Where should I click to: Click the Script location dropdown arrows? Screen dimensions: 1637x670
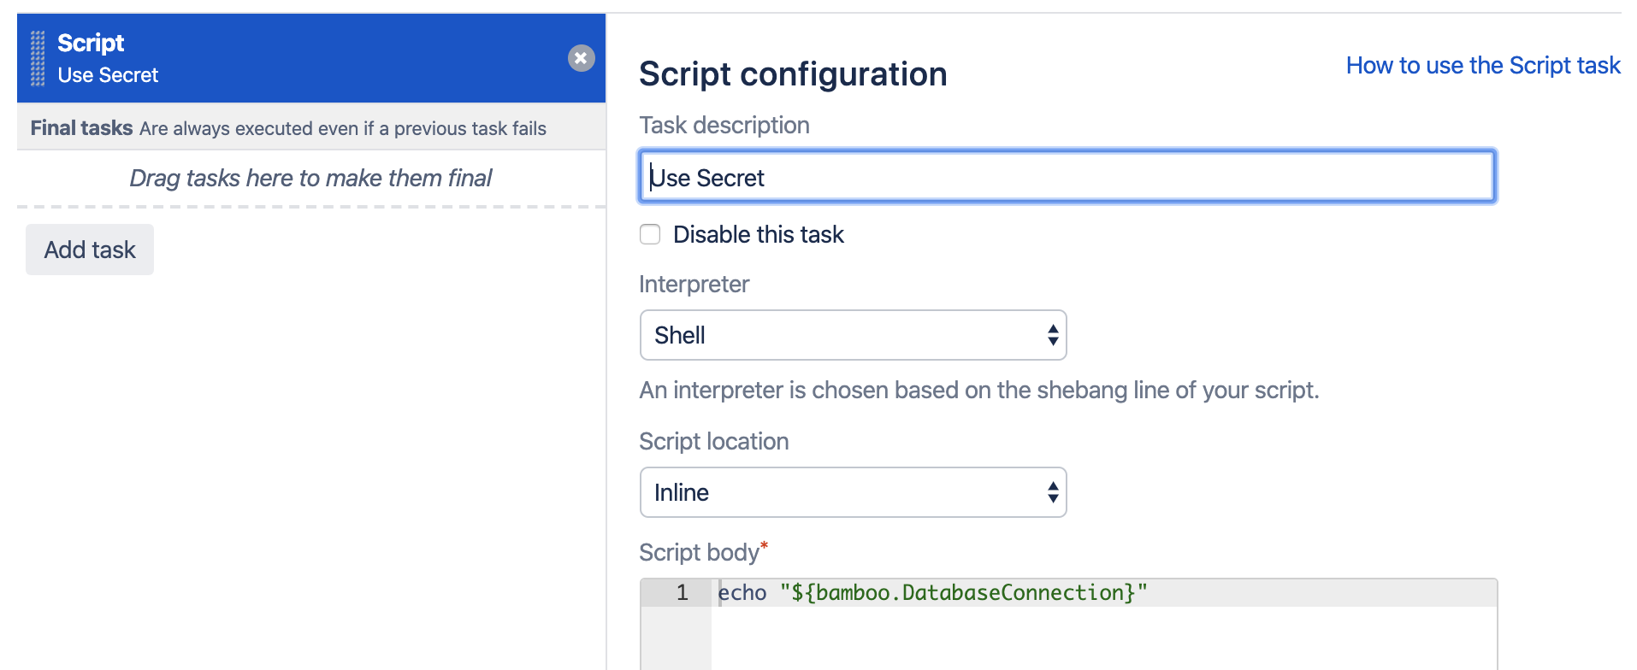(1053, 492)
